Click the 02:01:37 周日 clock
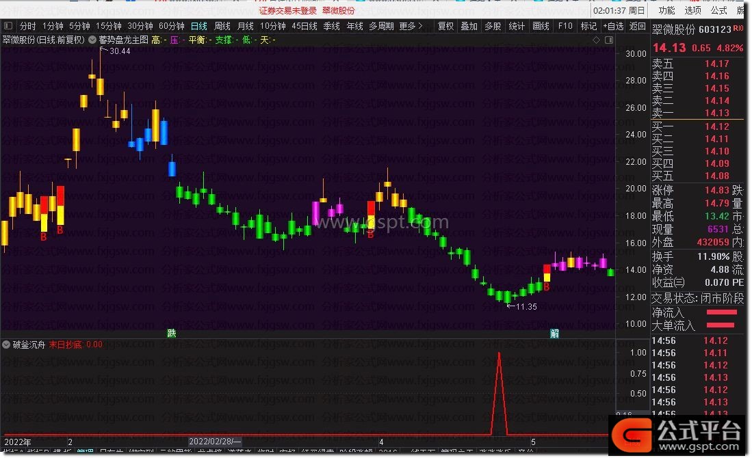 coord(619,10)
